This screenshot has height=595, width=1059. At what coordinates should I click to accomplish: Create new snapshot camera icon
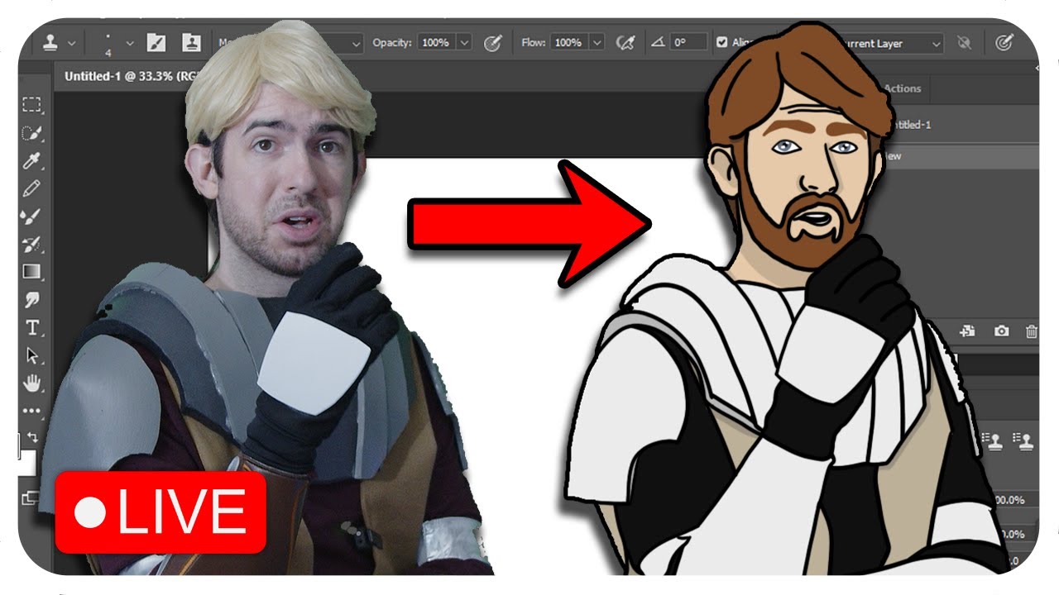(x=1002, y=331)
